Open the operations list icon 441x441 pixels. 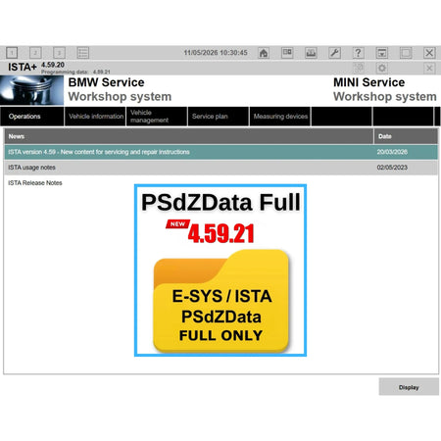pyautogui.click(x=83, y=53)
